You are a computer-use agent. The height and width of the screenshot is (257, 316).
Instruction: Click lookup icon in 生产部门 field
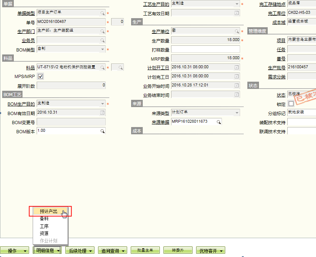click(102, 31)
